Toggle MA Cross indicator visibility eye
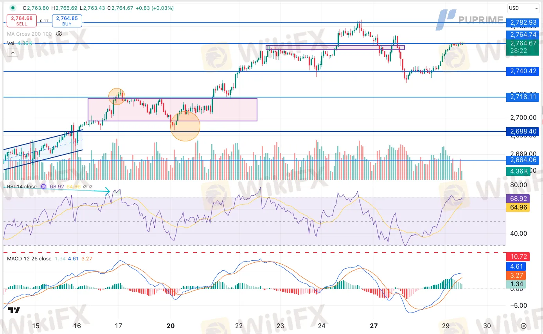This screenshot has width=543, height=334. pyautogui.click(x=59, y=34)
